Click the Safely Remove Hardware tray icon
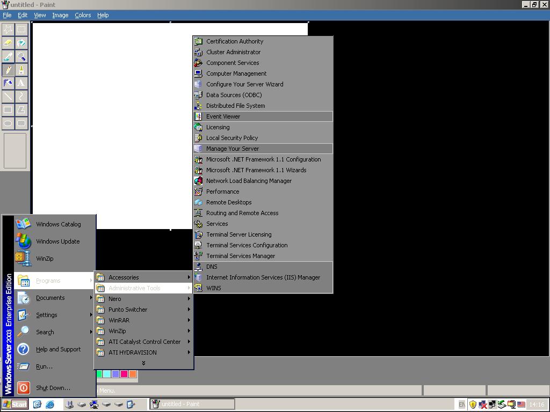 point(502,404)
